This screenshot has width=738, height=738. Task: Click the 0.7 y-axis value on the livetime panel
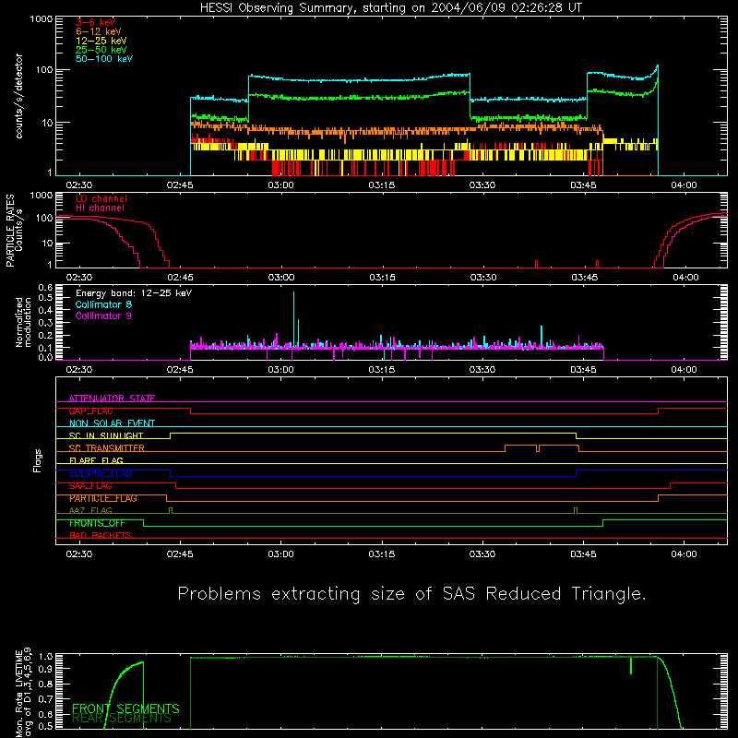pos(46,699)
